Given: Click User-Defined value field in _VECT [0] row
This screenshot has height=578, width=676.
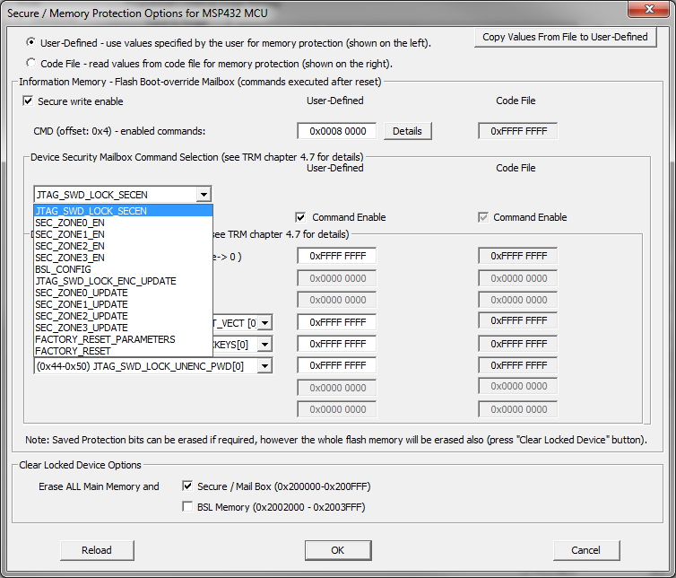Looking at the screenshot, I should (x=337, y=322).
